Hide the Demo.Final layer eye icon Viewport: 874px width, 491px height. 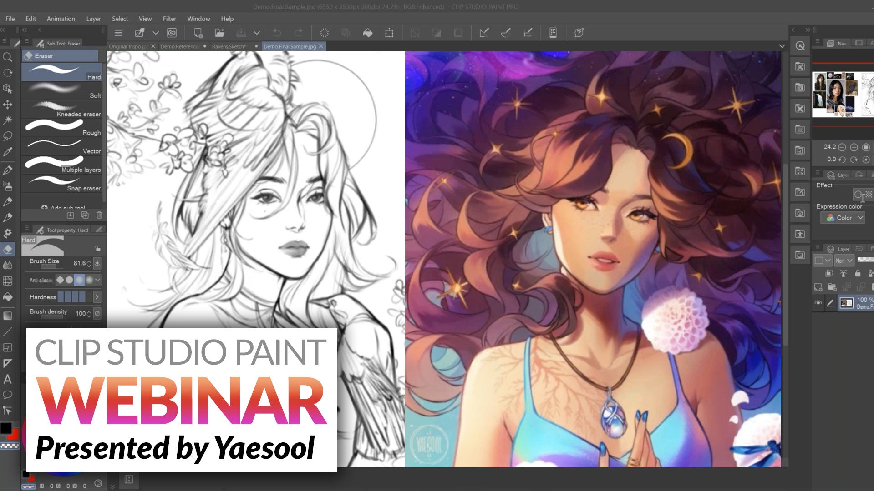tap(818, 303)
